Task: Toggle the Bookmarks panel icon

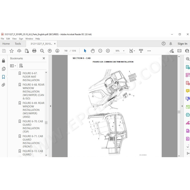Action: click(4, 77)
